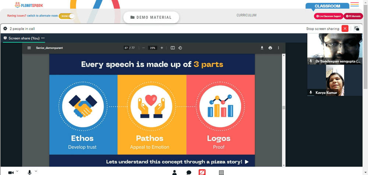This screenshot has height=175, width=368.
Task: Open PDF viewer more actions menu
Action: (x=278, y=48)
